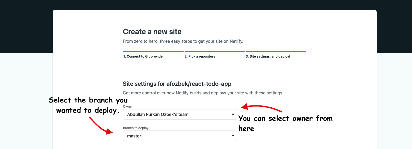This screenshot has width=412, height=149.
Task: Click the 'From zero to hero' subtitle text
Action: 183,41
